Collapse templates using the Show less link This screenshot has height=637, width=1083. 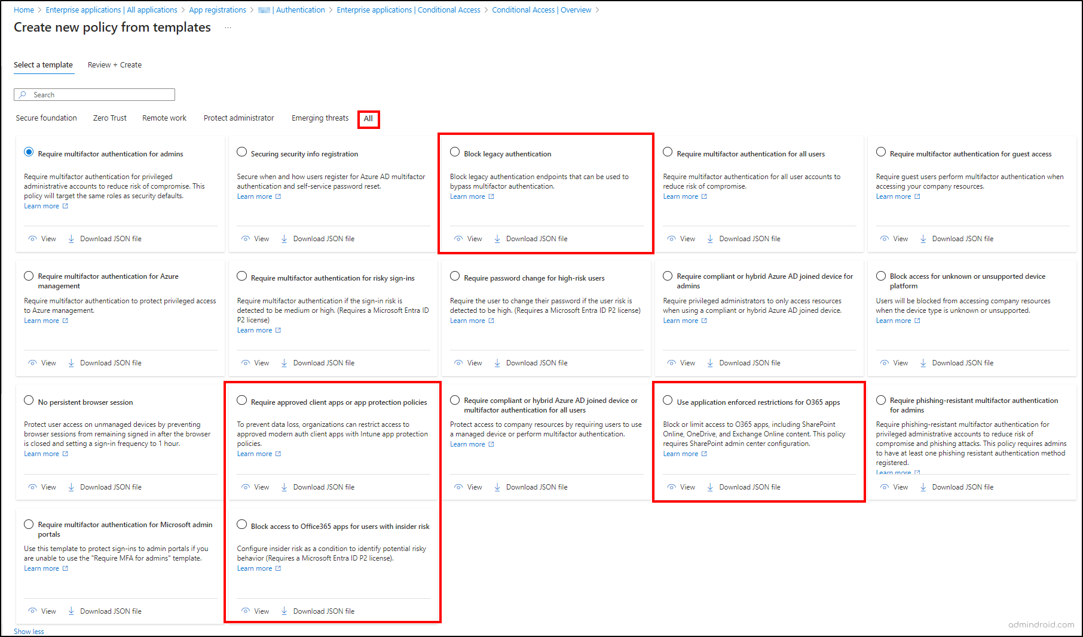coord(28,631)
